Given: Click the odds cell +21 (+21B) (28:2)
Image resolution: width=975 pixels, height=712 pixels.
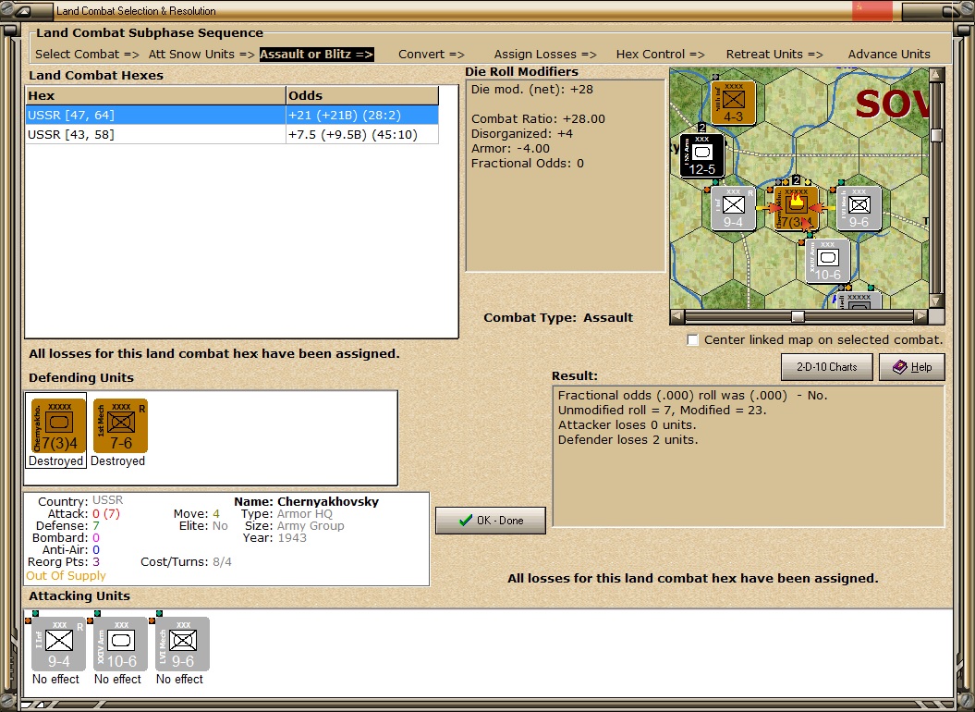Looking at the screenshot, I should coord(362,116).
